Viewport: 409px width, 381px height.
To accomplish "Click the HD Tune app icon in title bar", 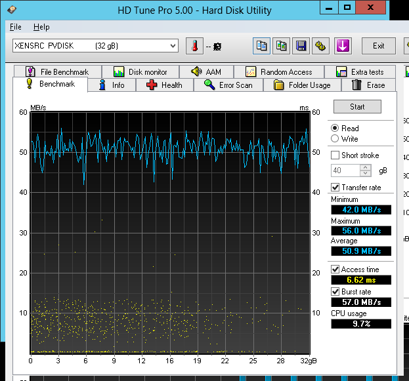I will (x=12, y=10).
